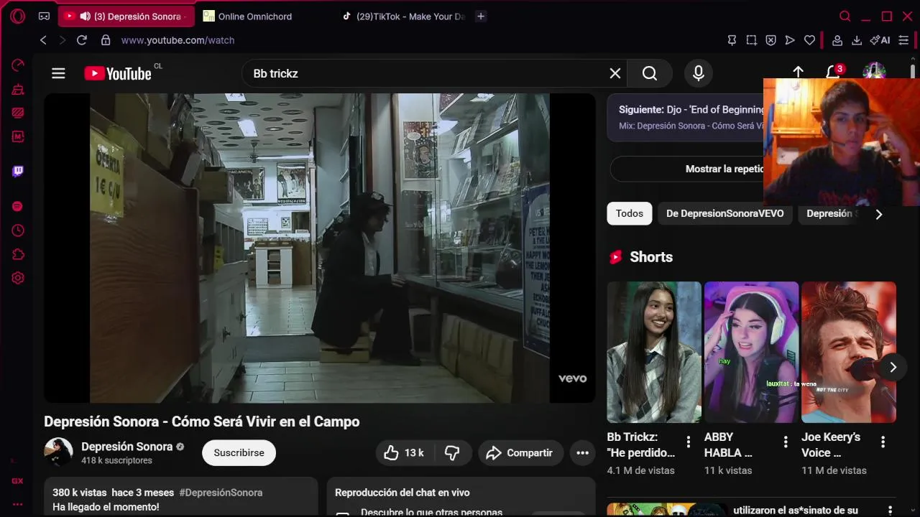Open the M messenger sidebar icon

(18, 136)
